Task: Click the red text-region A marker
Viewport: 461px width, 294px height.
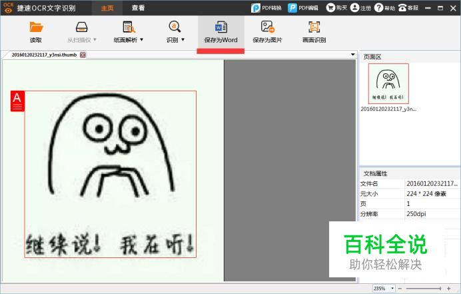Action: pos(17,101)
